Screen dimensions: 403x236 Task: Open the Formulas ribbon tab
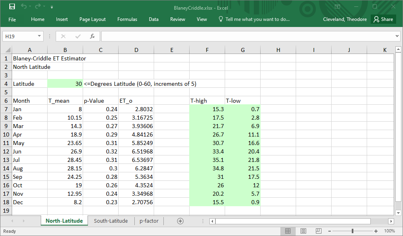pyautogui.click(x=127, y=19)
